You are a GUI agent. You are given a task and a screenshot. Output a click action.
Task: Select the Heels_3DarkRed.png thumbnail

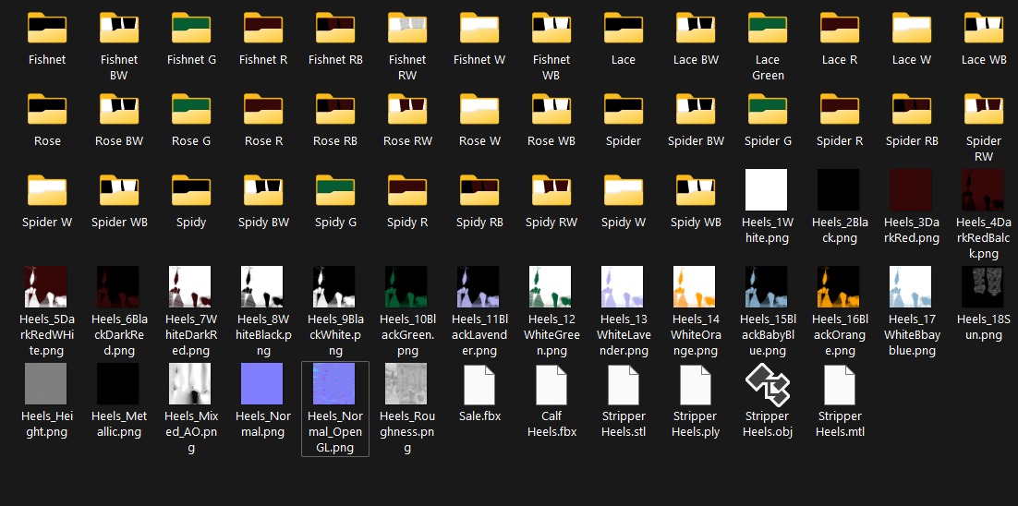[x=912, y=190]
